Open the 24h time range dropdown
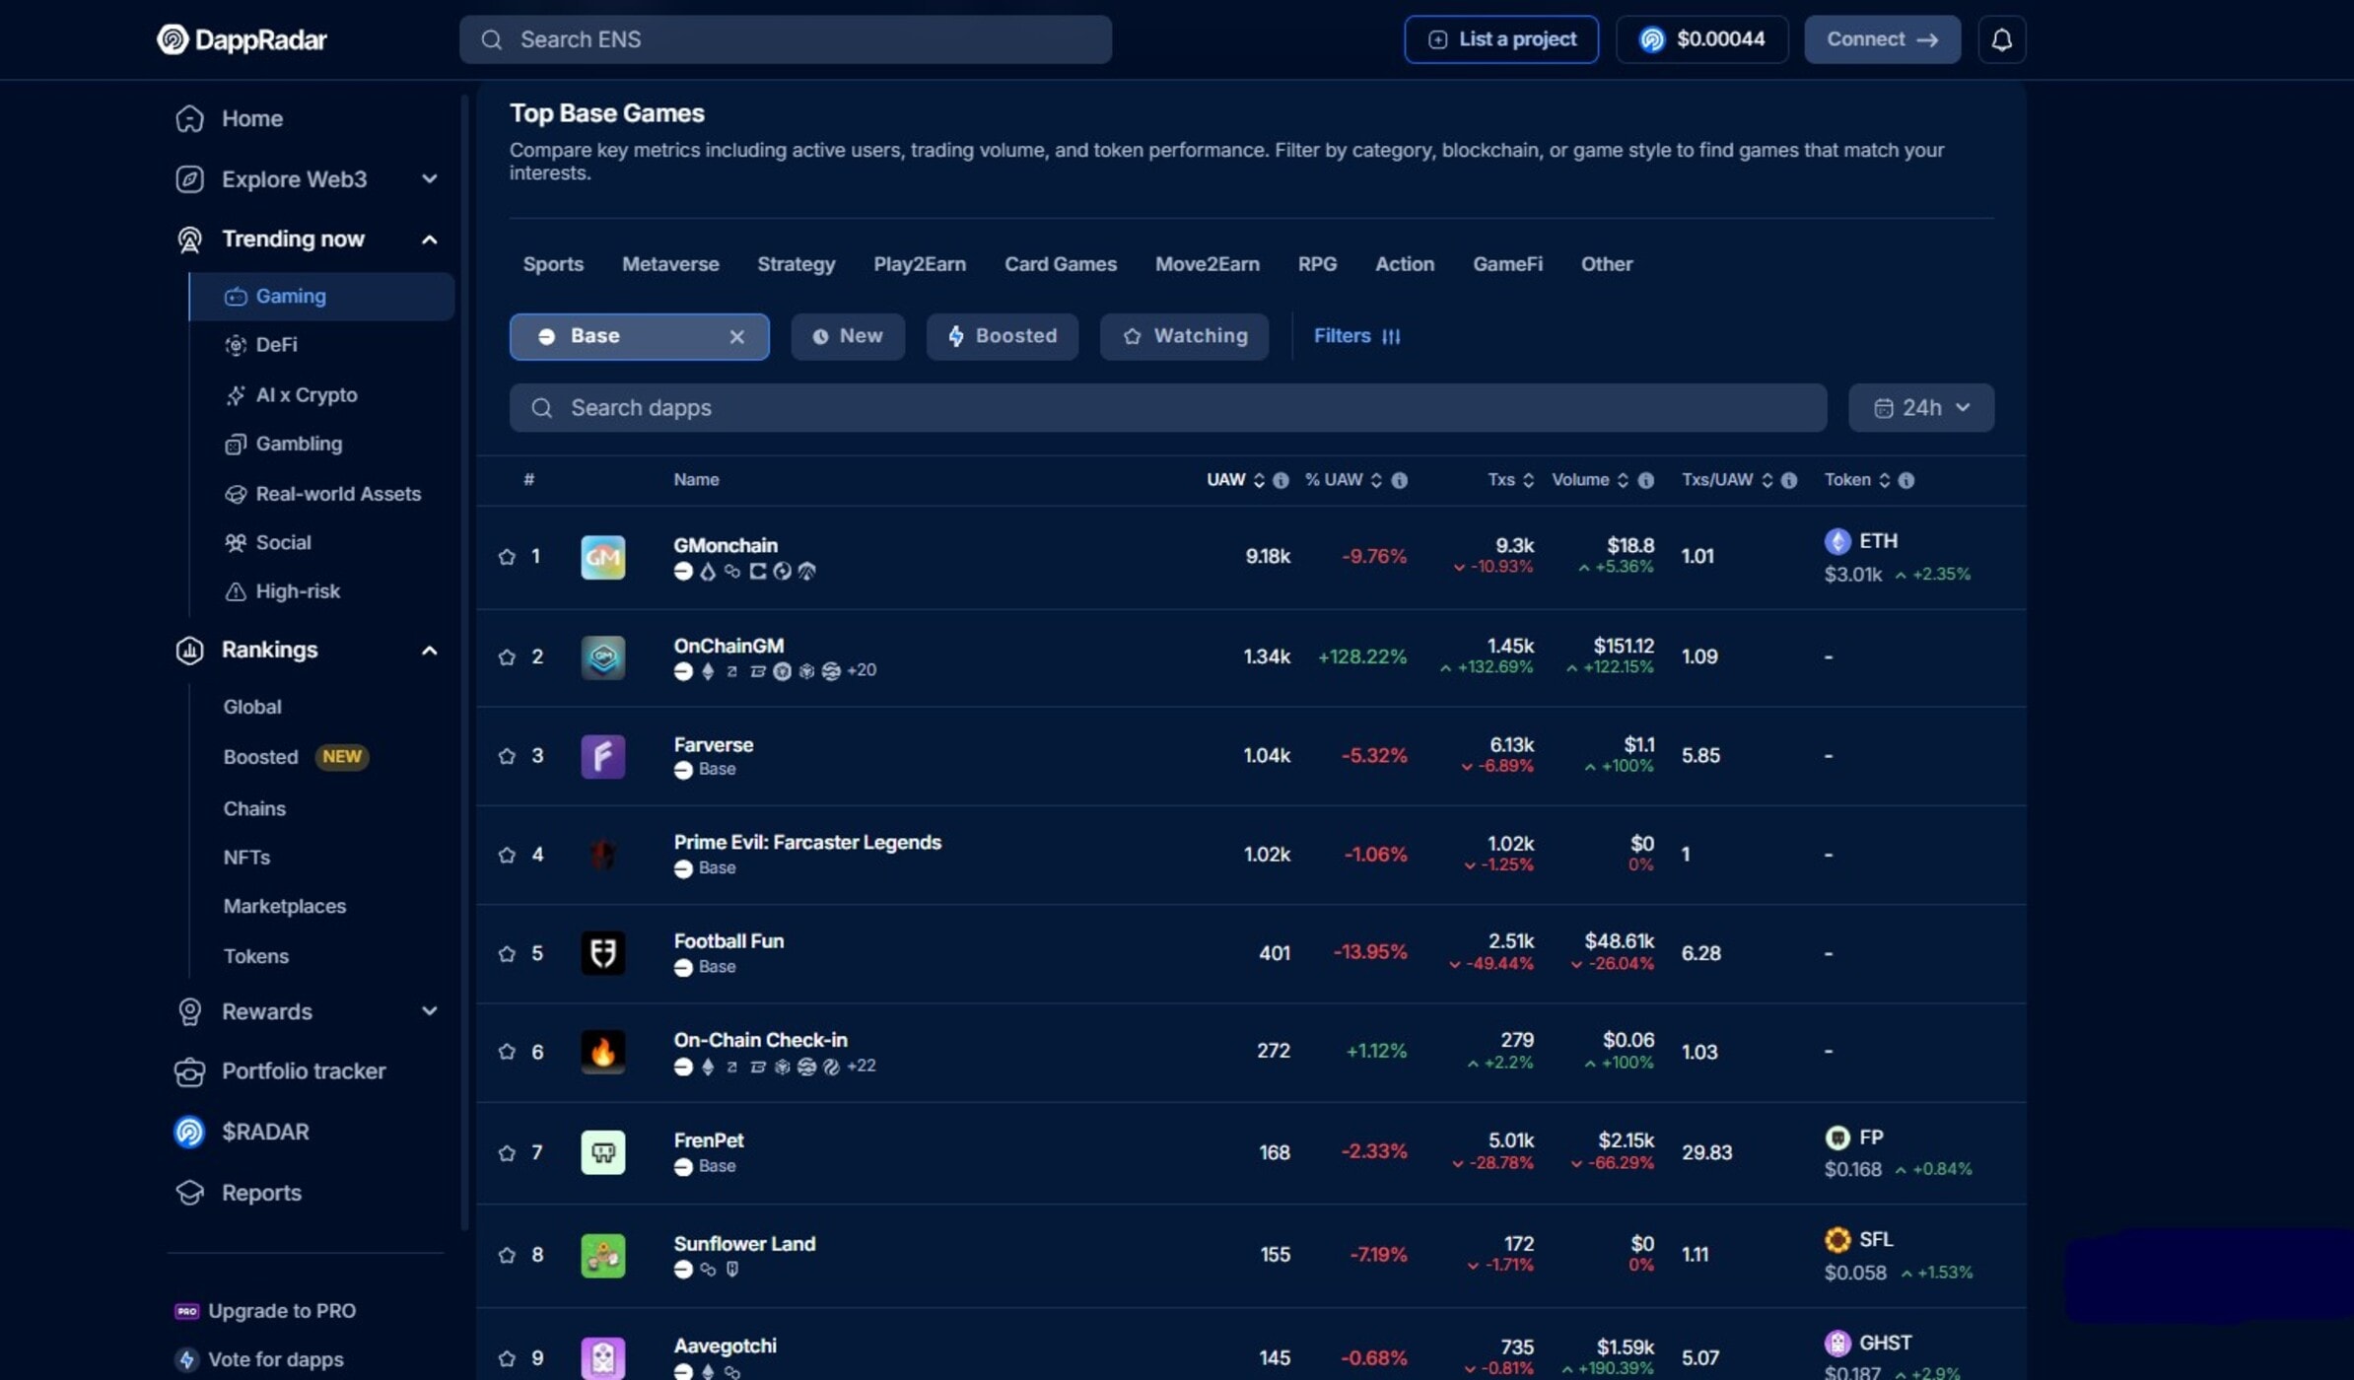Screen dimensions: 2354x1380 tap(1920, 407)
